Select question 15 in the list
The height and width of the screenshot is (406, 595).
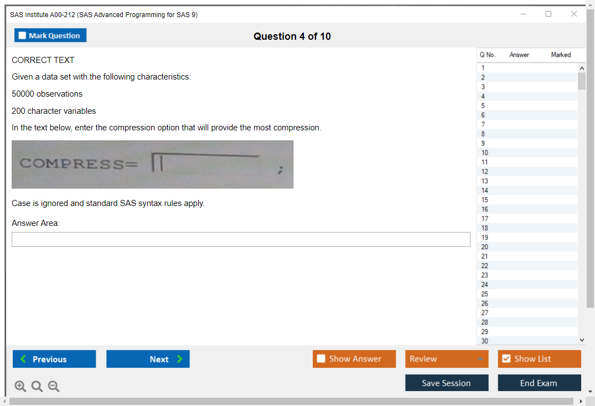[485, 199]
